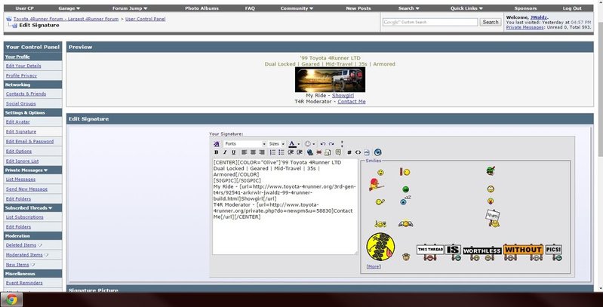Go to New Posts
This screenshot has height=307, width=603.
tap(358, 8)
